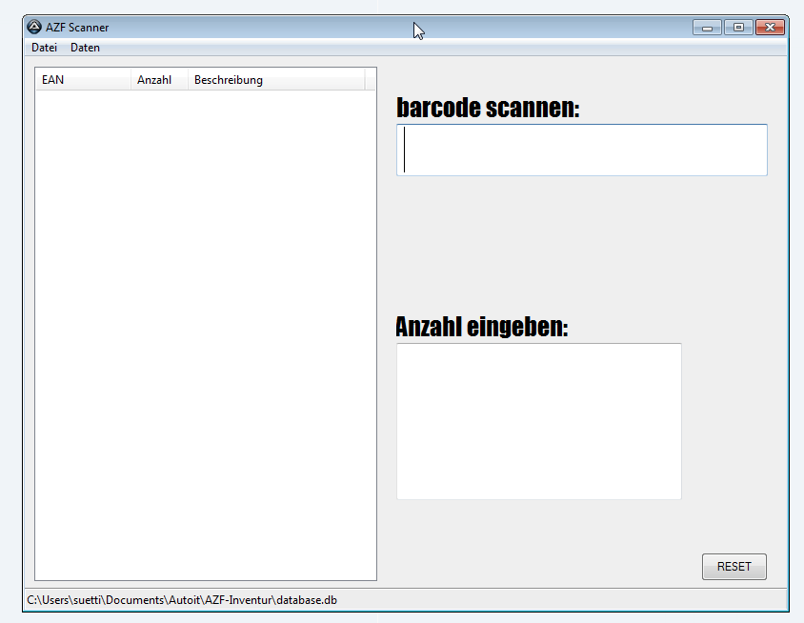Click divider between Anzahl and Beschreibung headers
The width and height of the screenshot is (804, 623).
coord(188,80)
